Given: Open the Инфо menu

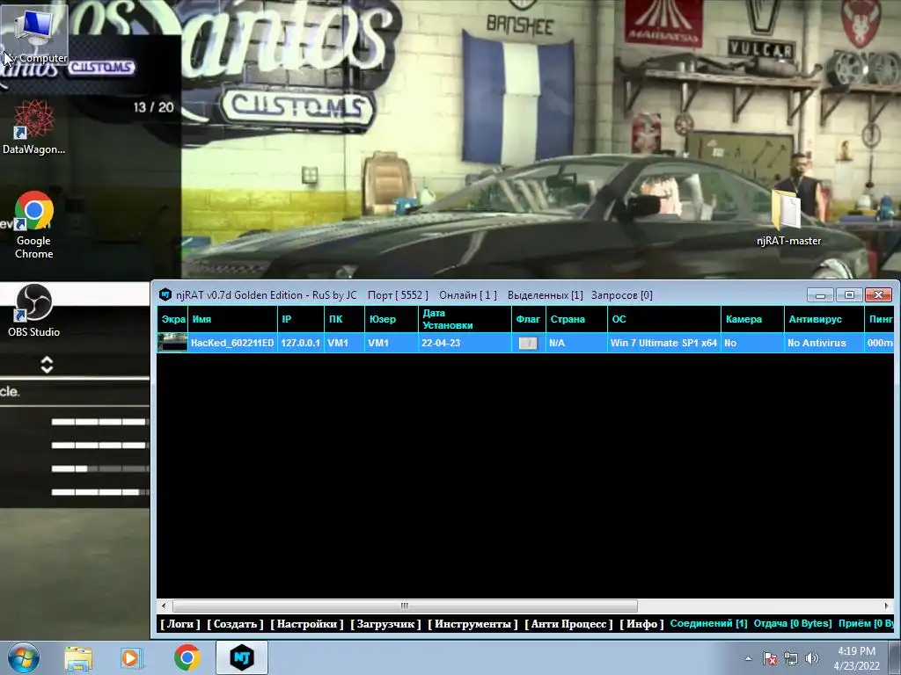Looking at the screenshot, I should pyautogui.click(x=641, y=624).
